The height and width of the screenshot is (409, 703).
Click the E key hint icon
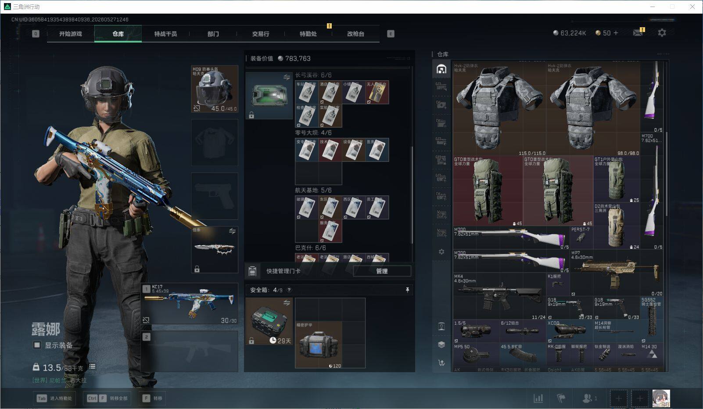(391, 34)
